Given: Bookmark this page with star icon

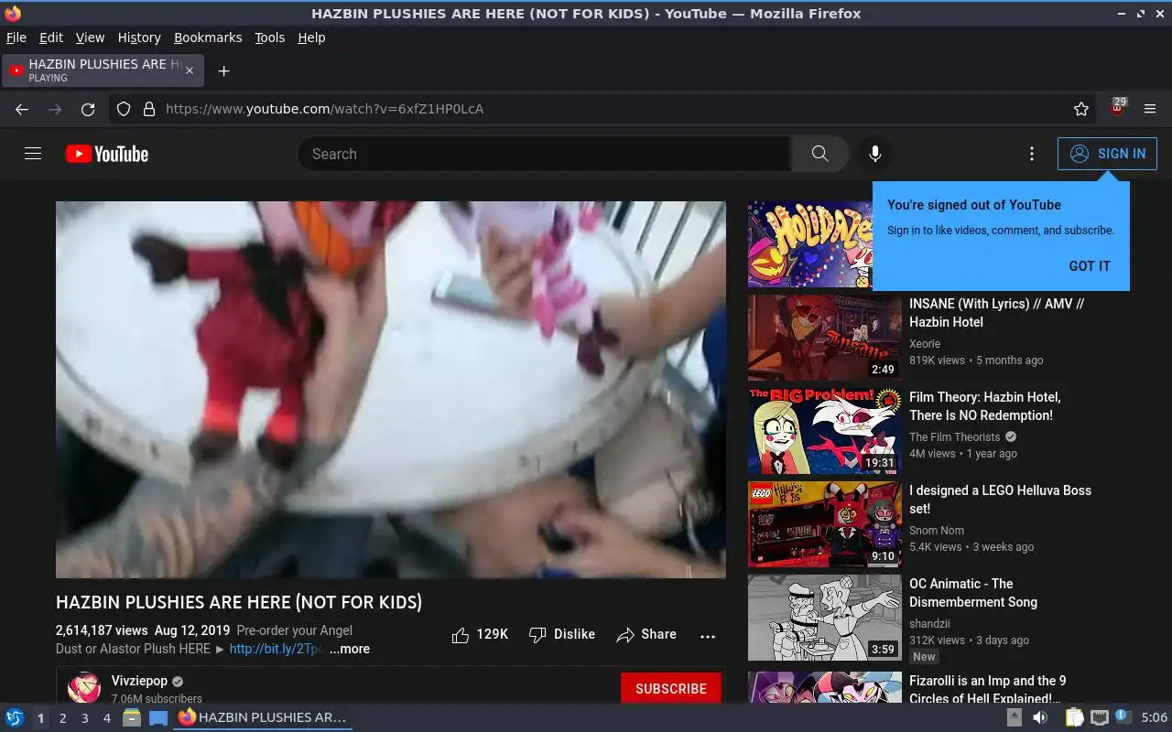Looking at the screenshot, I should tap(1081, 109).
